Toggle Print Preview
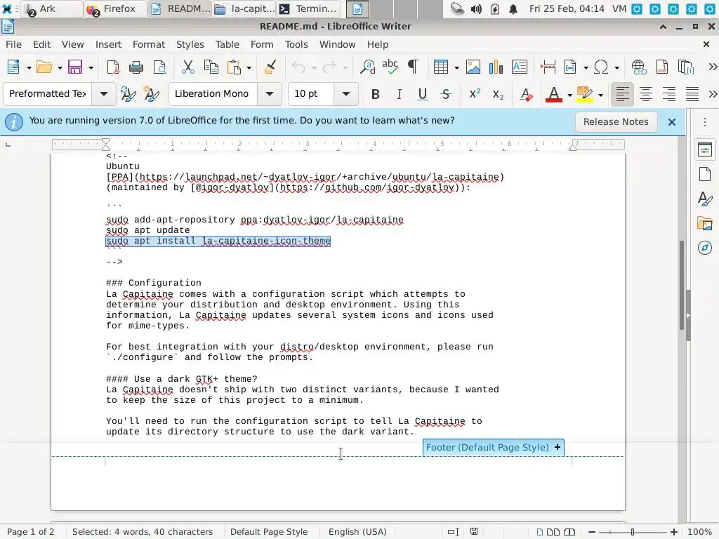Screen dimensions: 719x539 pos(159,67)
